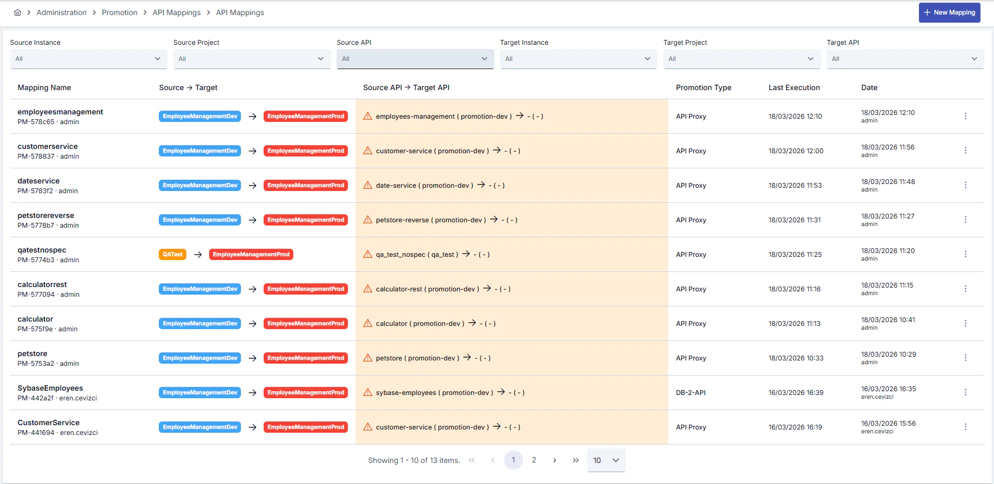Open actions menu for CustomerService PM-441694 row
The image size is (994, 484).
point(965,427)
